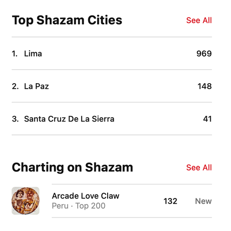This screenshot has height=231, width=231.
Task: Click rank number 2 beside La Paz
Action: coord(15,86)
